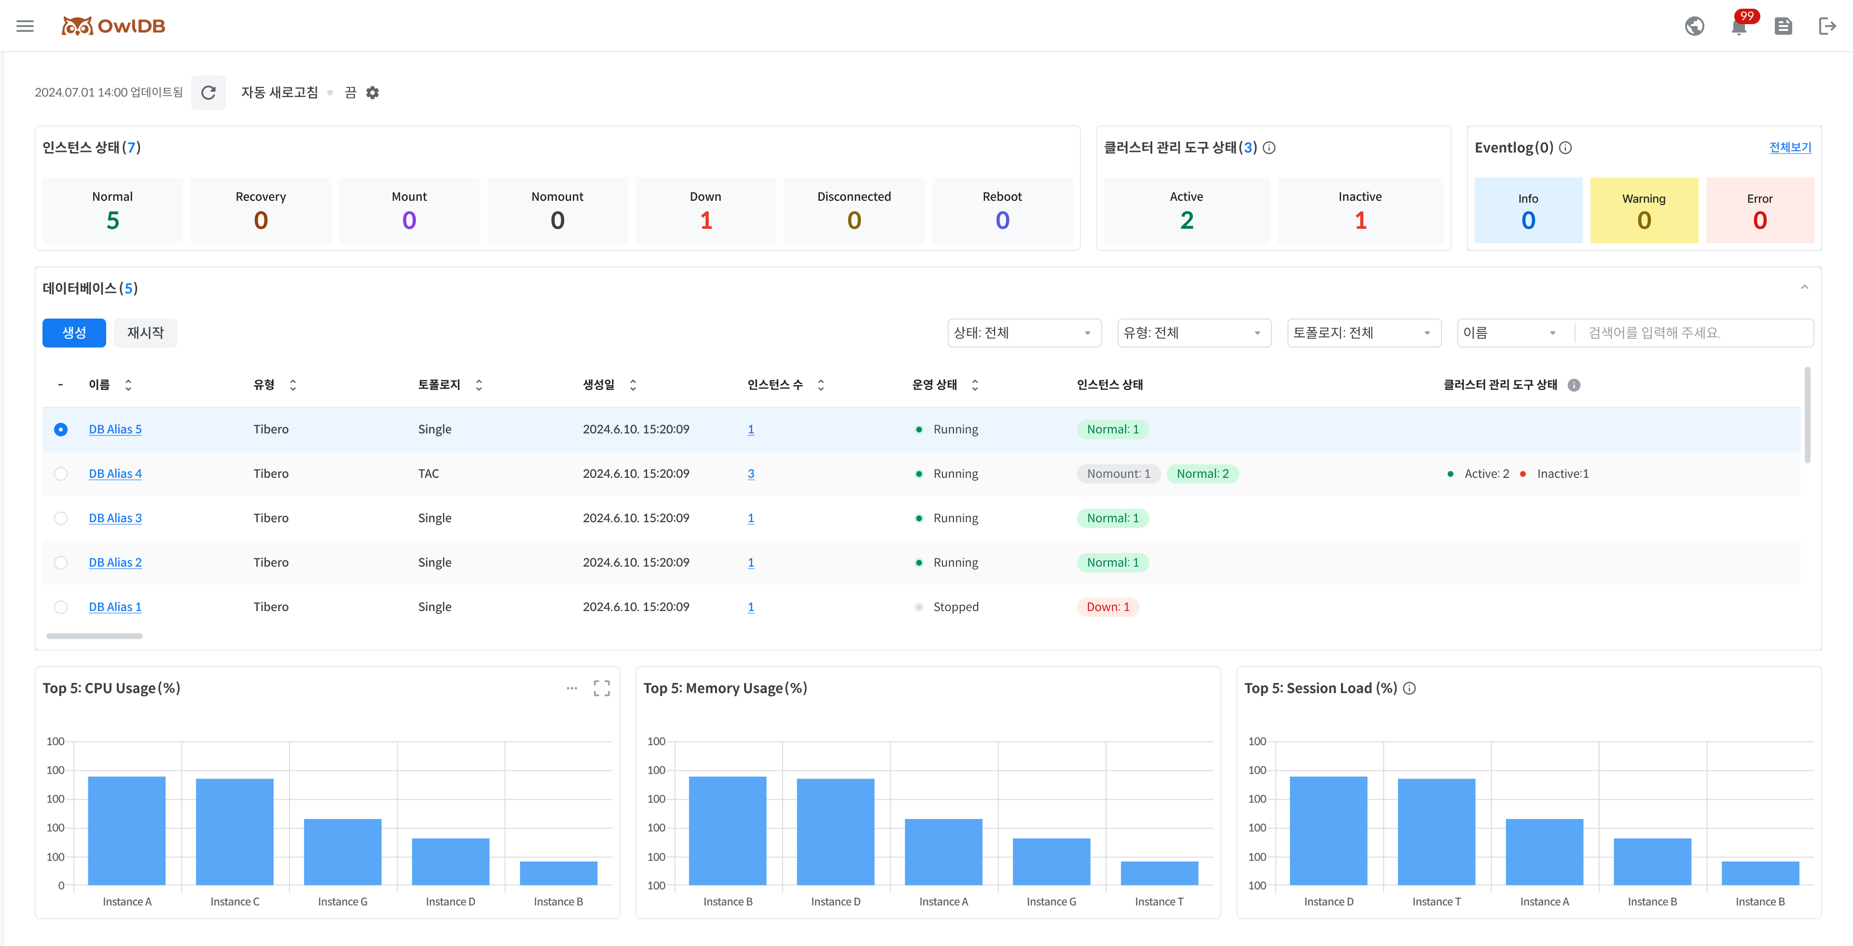Select the DB Alias 1 radio button
The image size is (1853, 946).
[x=61, y=607]
